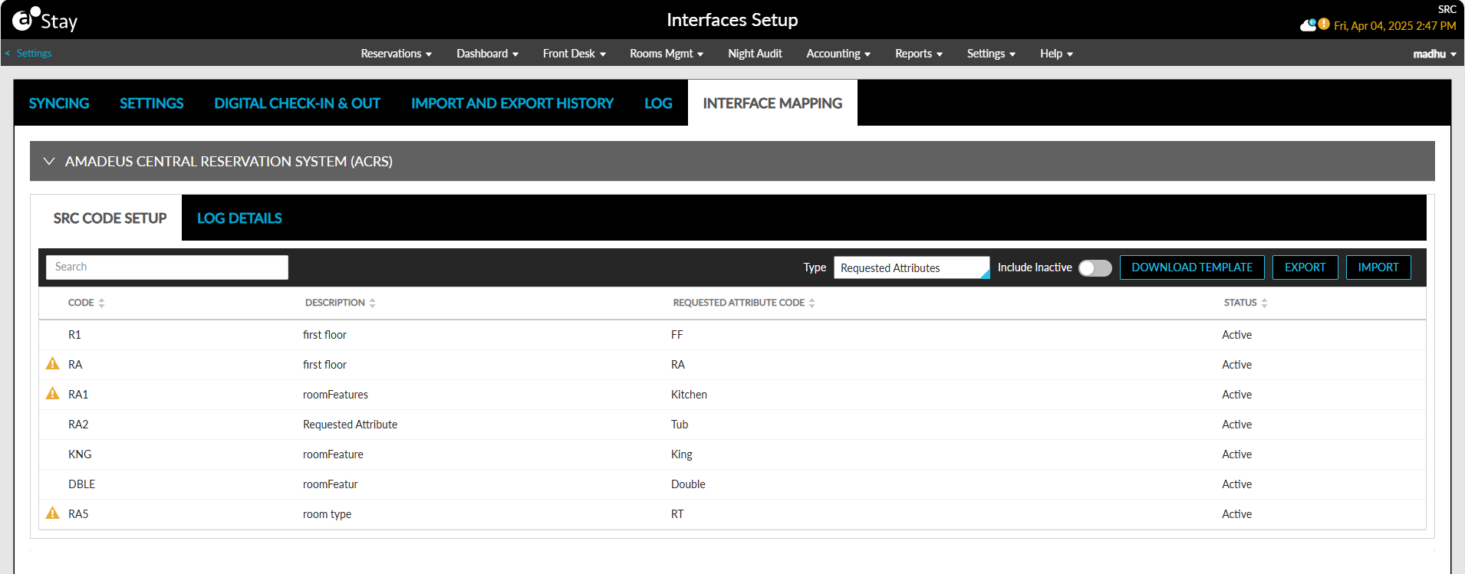Screen dimensions: 1465x574
Task: Click the warning icon beside RA1 row
Action: (x=52, y=394)
